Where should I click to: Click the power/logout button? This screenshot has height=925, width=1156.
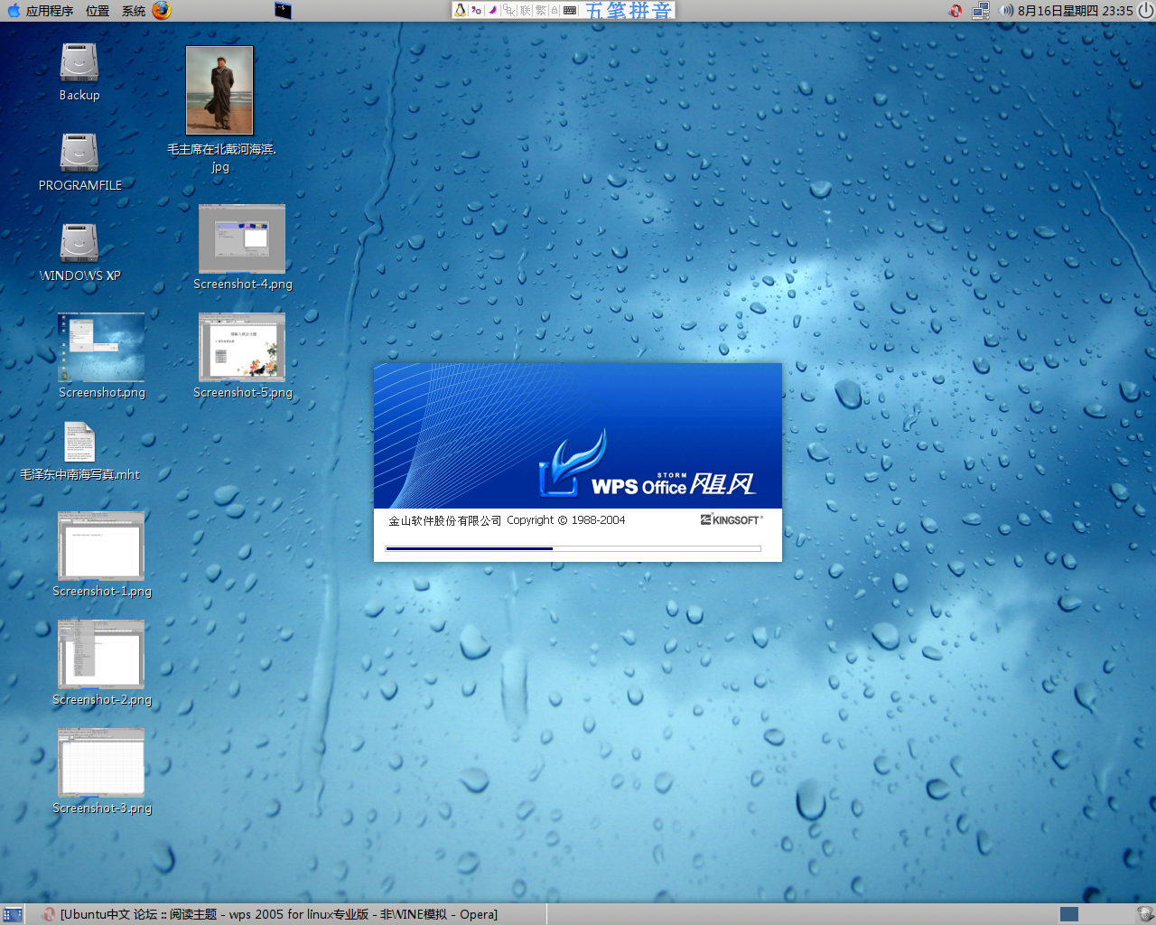pos(1146,11)
